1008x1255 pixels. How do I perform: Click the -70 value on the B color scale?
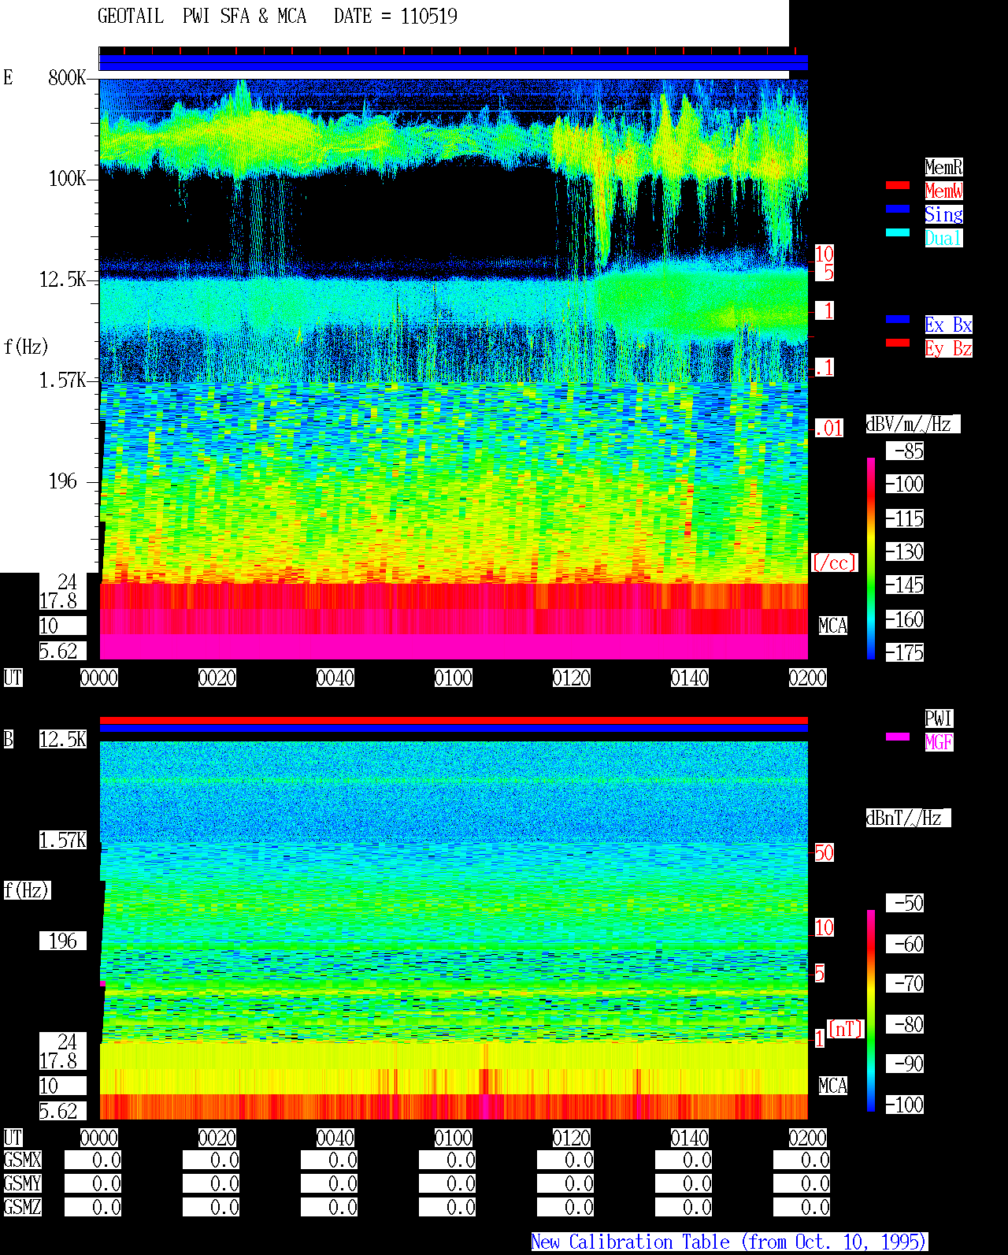[x=905, y=983]
